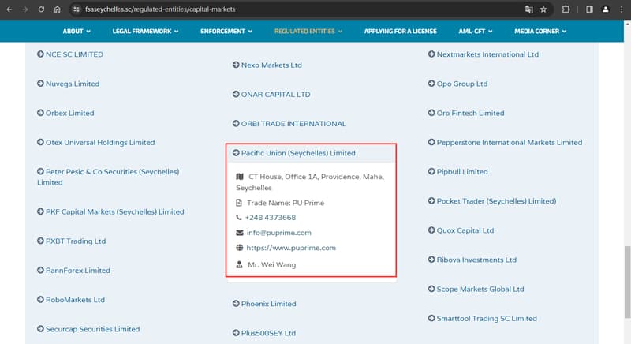This screenshot has height=344, width=631.
Task: Open the browser profile avatar menu
Action: tap(605, 9)
